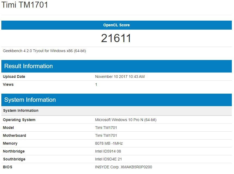The width and height of the screenshot is (234, 174).
Task: Click the "Motherboard" row label
Action: (x=14, y=136)
